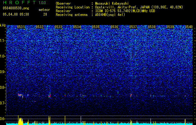Viewport: 196px width, 125px height.
Task: Select the filename 0504080530.png
Action: click(x=16, y=8)
